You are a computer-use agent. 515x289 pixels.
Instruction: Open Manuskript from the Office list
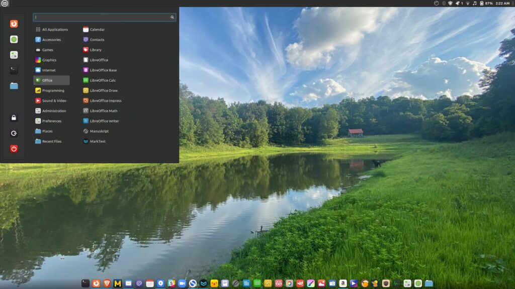[99, 131]
